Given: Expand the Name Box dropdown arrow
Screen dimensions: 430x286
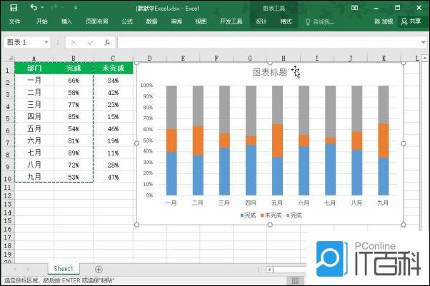Looking at the screenshot, I should coord(46,42).
